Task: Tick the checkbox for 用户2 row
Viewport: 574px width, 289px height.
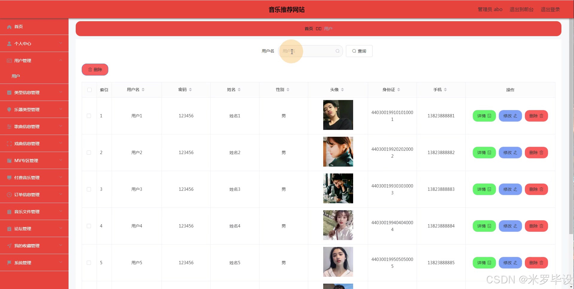Action: point(89,153)
